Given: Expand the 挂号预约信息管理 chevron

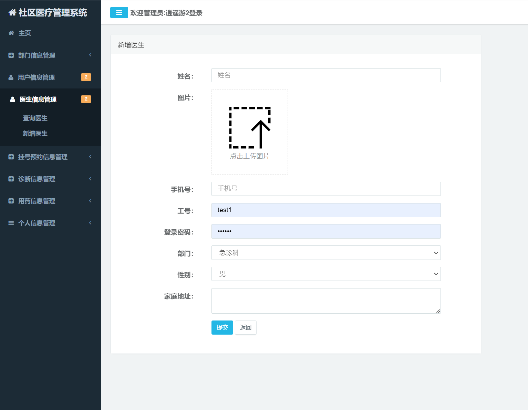Looking at the screenshot, I should point(90,157).
